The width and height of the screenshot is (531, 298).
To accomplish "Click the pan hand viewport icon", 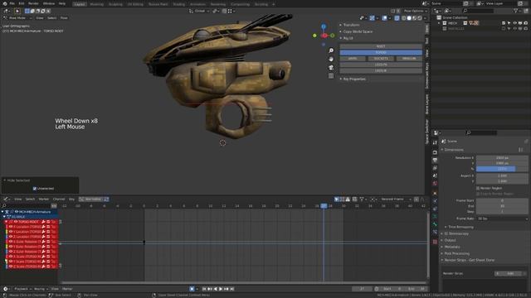I will pos(331,59).
